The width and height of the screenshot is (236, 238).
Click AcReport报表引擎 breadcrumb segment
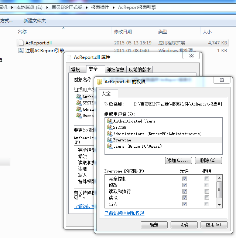click(137, 7)
